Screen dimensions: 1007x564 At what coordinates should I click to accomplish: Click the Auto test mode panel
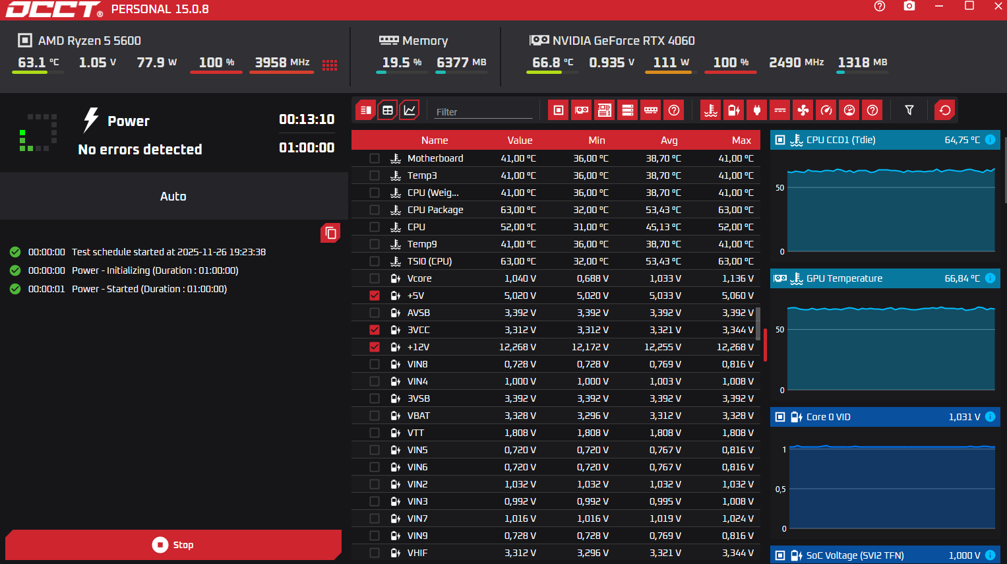coord(173,196)
